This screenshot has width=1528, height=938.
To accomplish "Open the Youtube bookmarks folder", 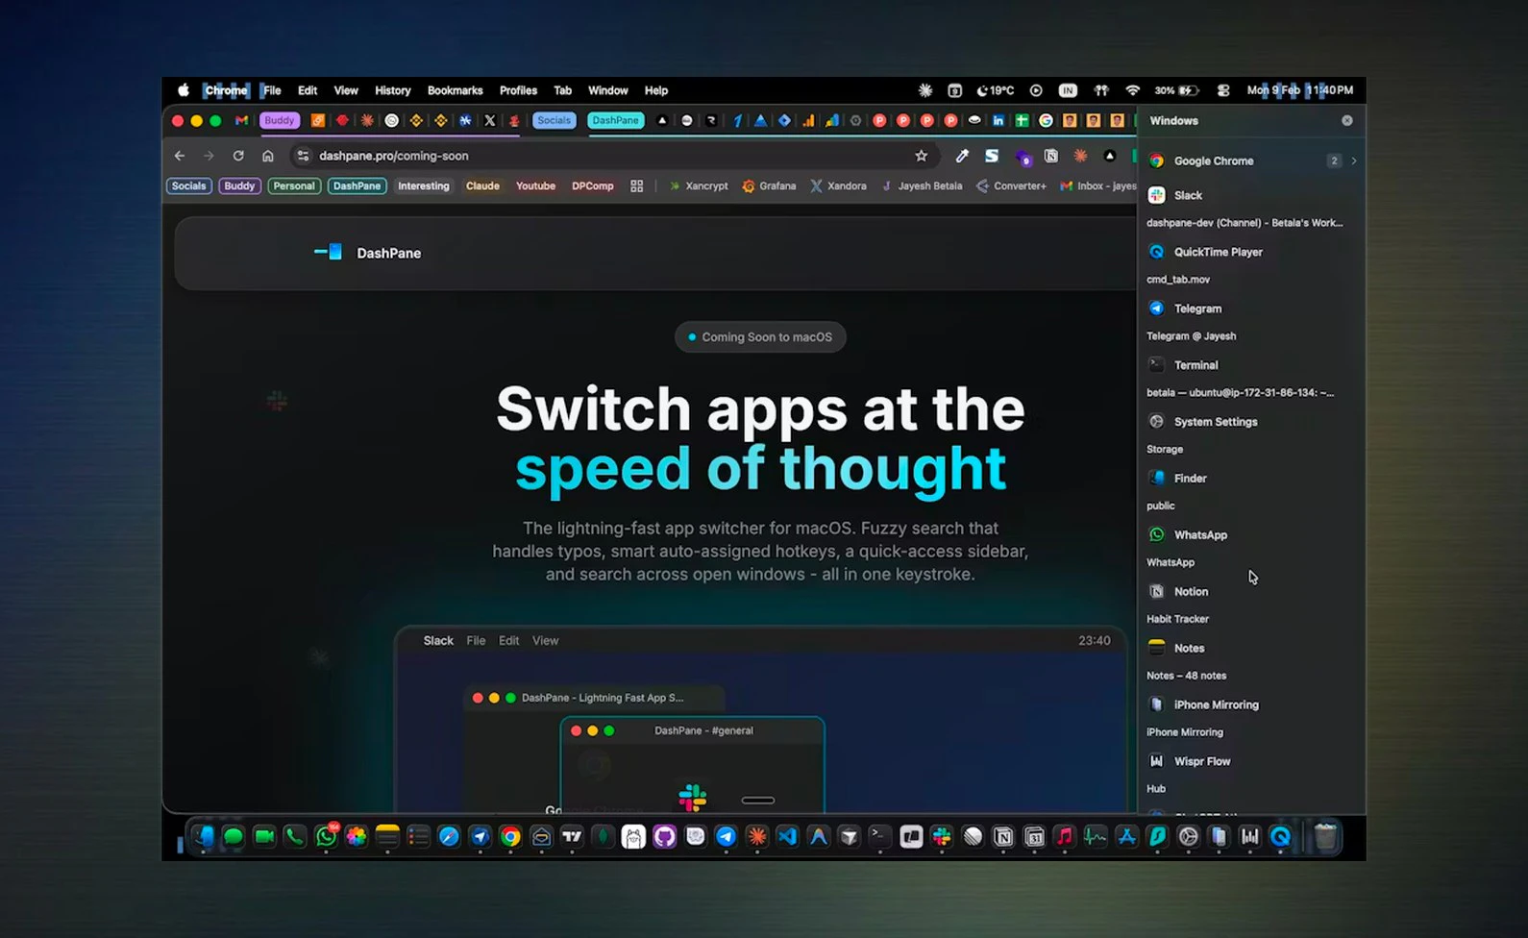I will tap(535, 186).
